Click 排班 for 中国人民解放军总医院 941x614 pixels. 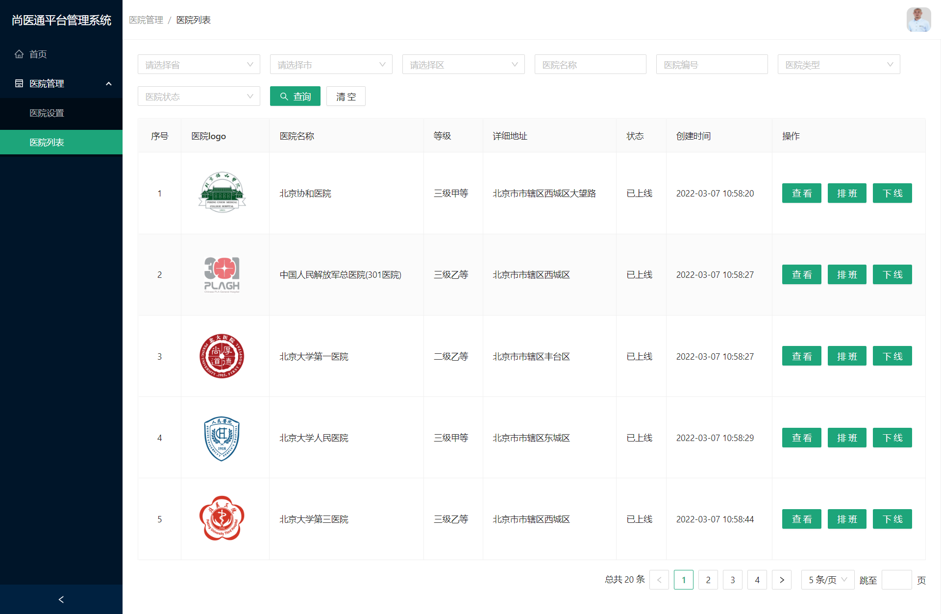(x=847, y=274)
